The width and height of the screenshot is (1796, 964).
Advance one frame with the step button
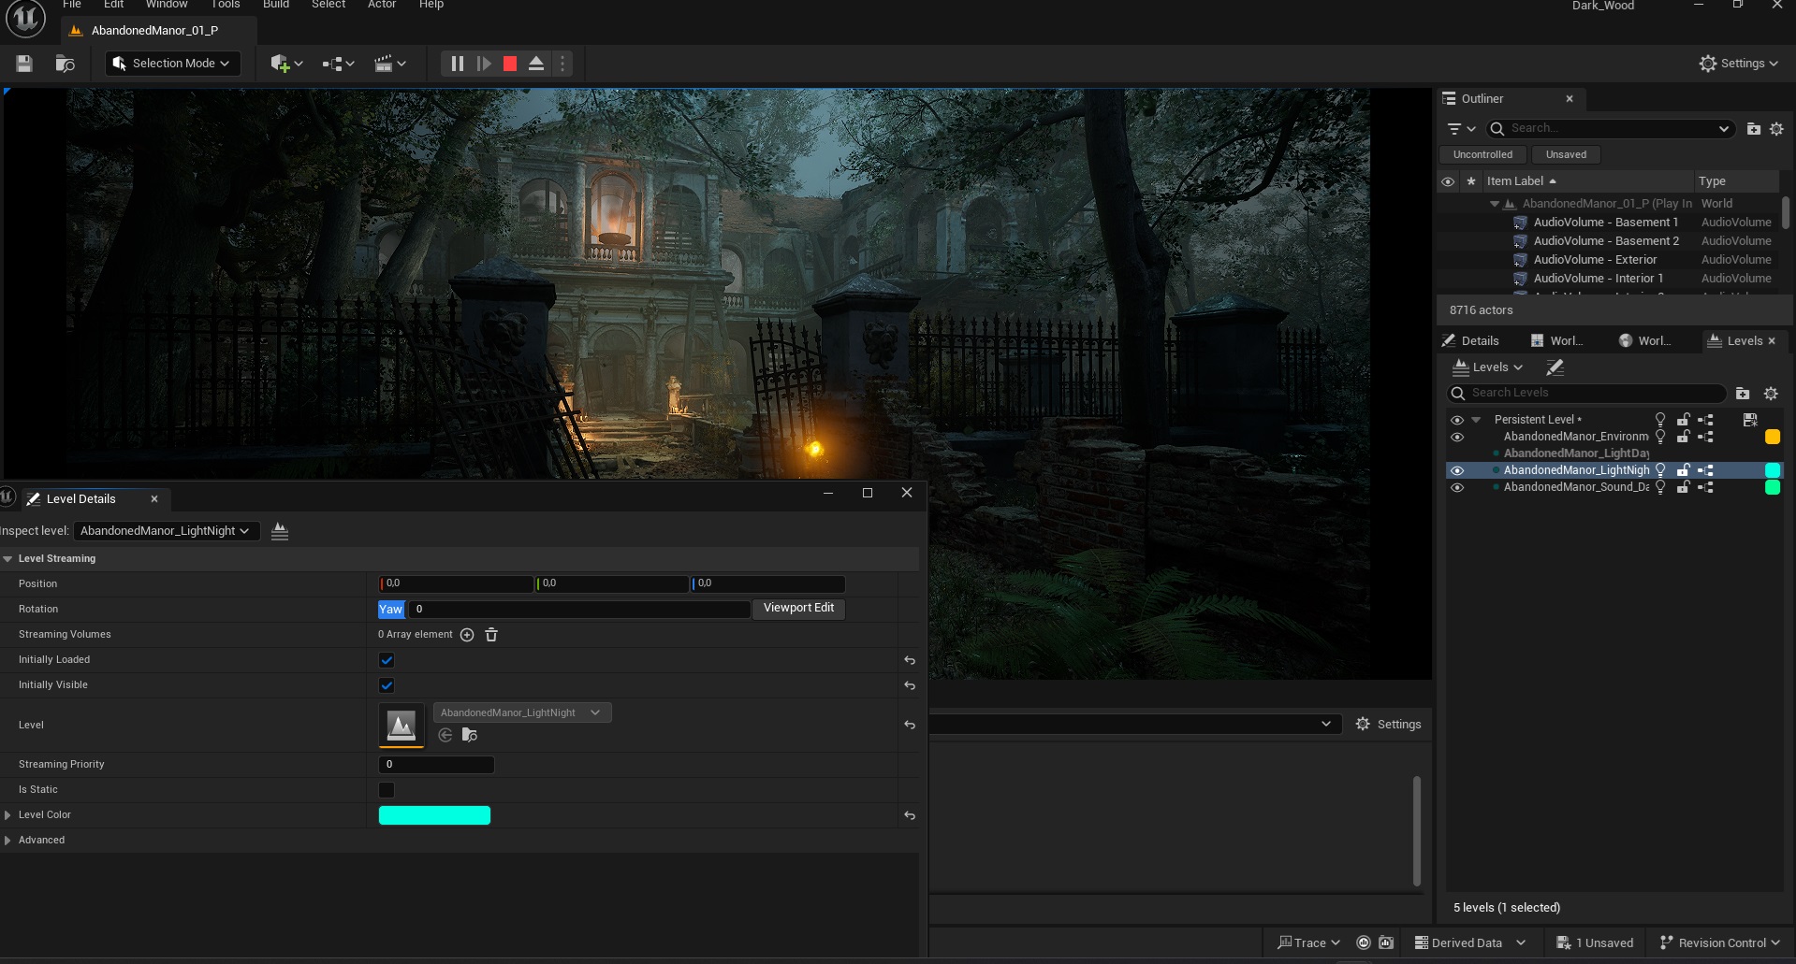click(483, 64)
